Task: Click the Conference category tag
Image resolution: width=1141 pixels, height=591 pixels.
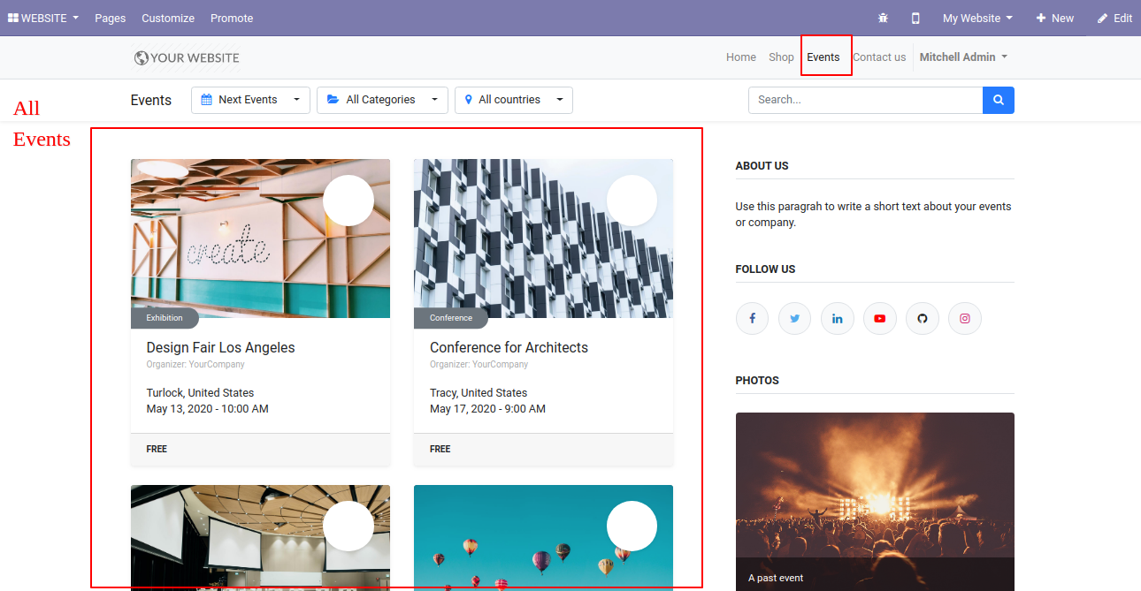Action: point(451,318)
